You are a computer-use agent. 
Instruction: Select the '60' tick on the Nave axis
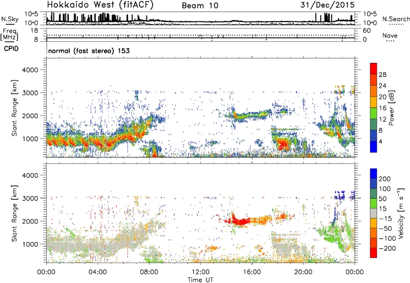point(366,31)
